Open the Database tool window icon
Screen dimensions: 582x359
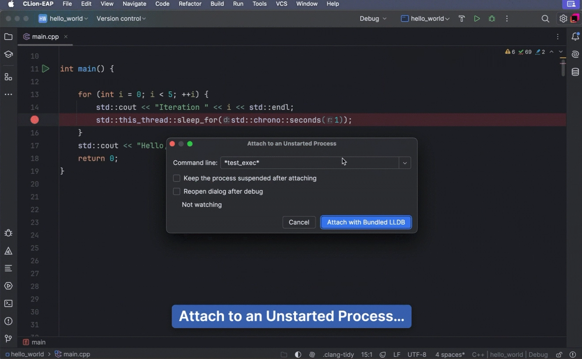(x=575, y=72)
